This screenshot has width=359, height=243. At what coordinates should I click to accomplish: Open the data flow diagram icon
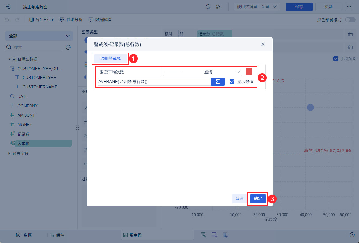219,7
